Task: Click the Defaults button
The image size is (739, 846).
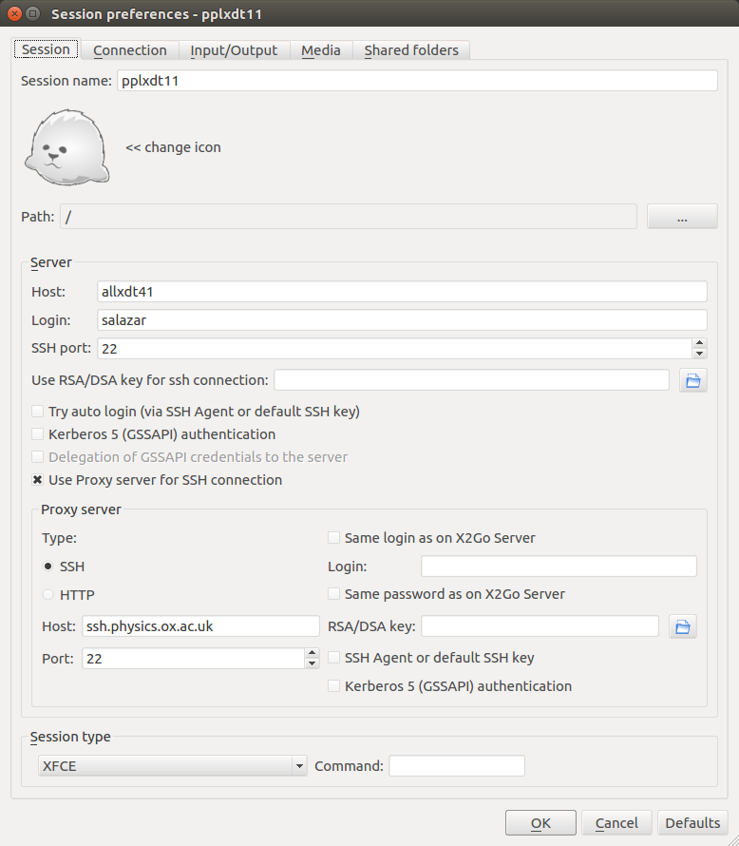Action: point(692,822)
